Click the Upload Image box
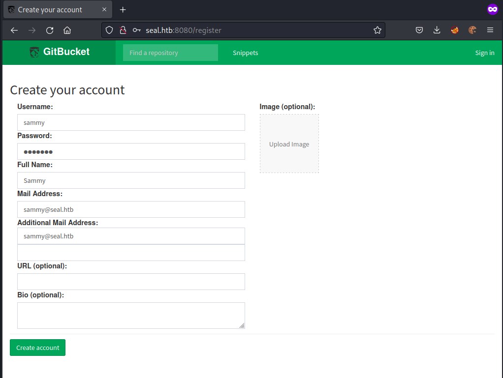 289,144
